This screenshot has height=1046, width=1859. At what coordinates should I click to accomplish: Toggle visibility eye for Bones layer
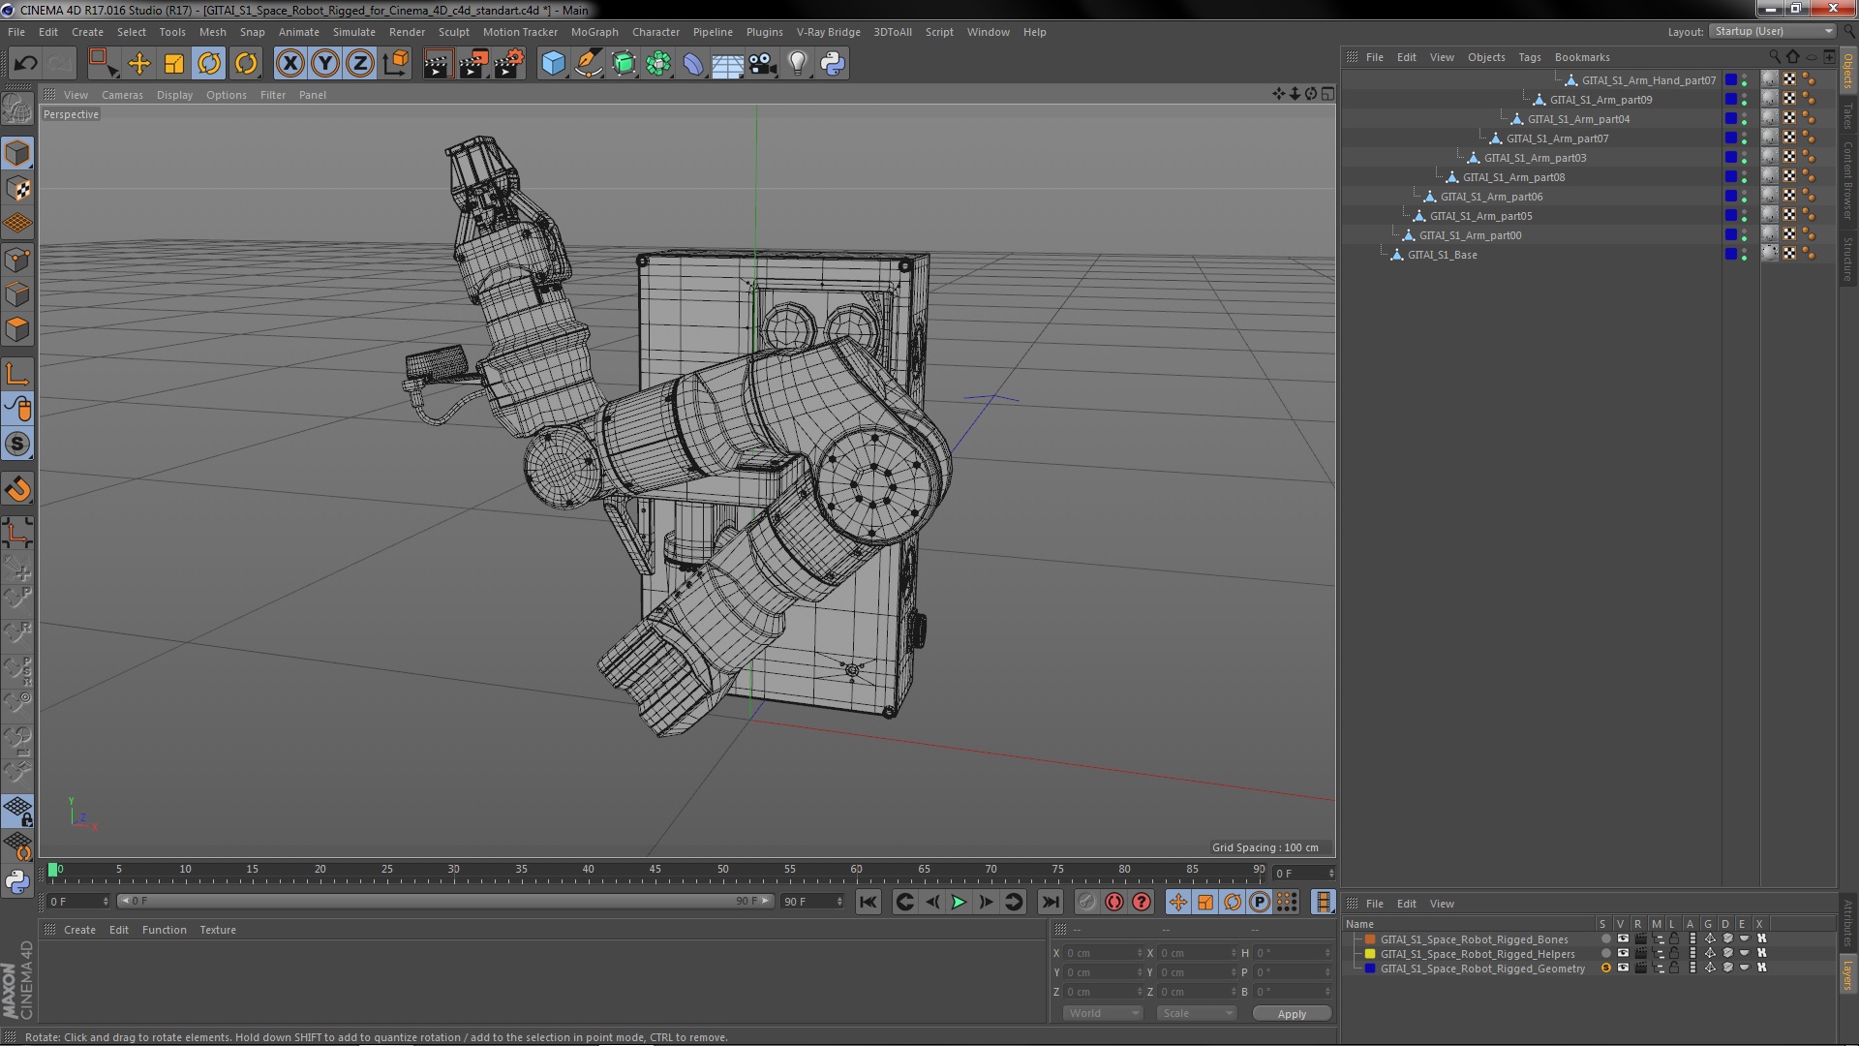coord(1623,938)
